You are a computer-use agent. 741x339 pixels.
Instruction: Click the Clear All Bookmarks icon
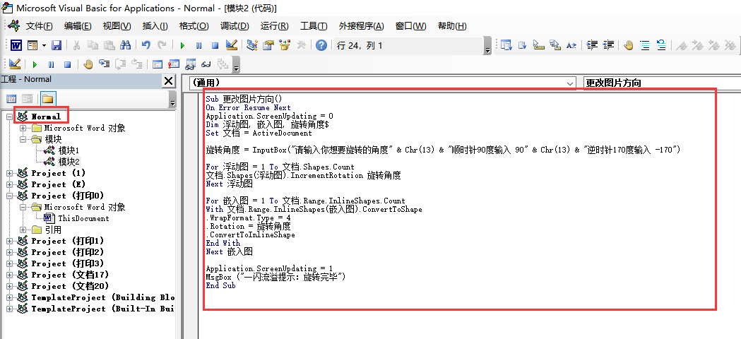click(730, 45)
